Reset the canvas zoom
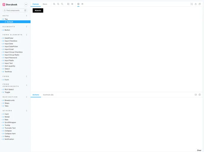The height and width of the screenshot is (152, 204). pos(62,4)
